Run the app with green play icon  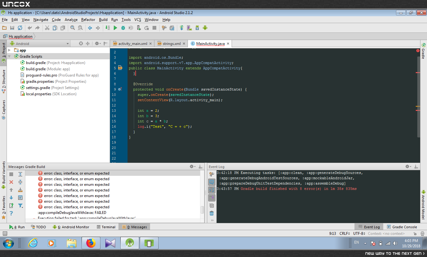pos(115,28)
